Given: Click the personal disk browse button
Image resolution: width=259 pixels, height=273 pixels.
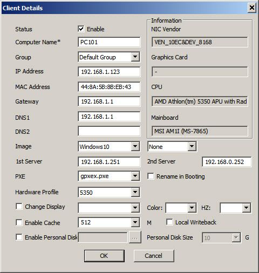Looking at the screenshot, I should pyautogui.click(x=135, y=237).
